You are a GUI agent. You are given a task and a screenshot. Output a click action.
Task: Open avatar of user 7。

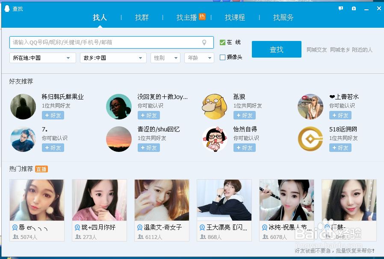(x=23, y=139)
